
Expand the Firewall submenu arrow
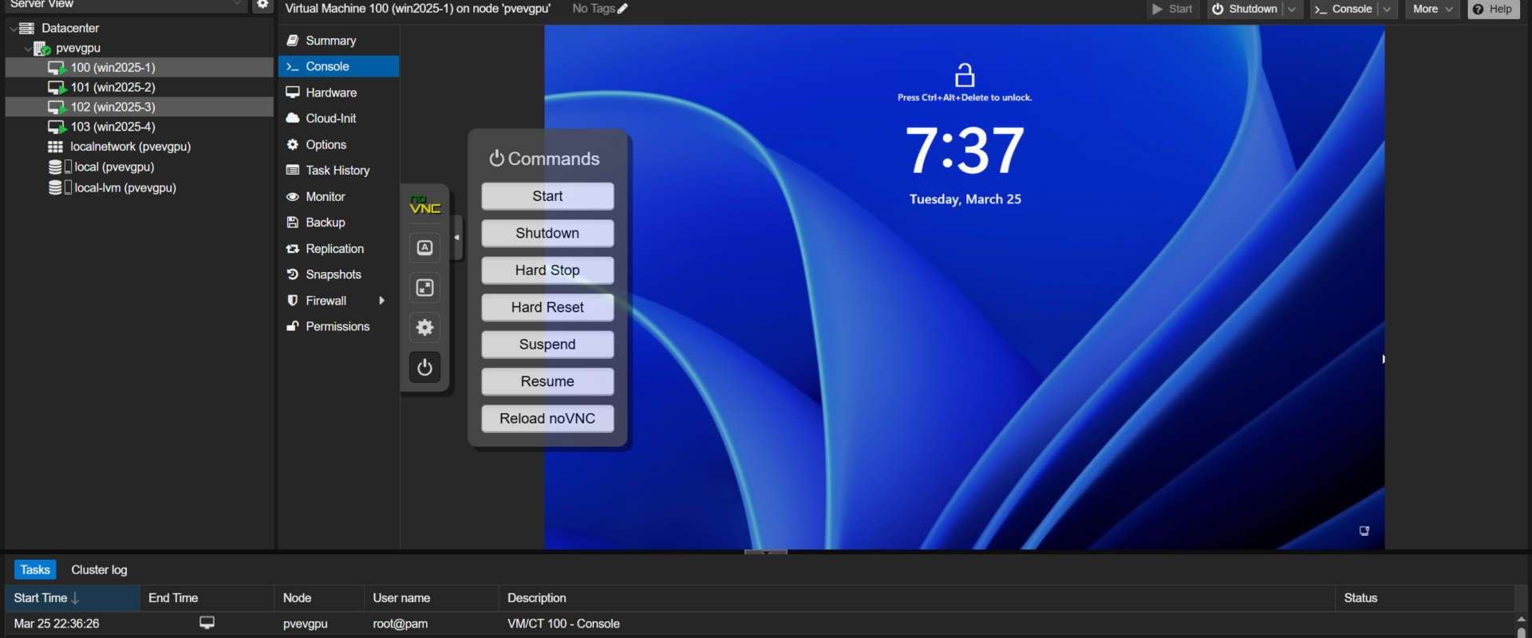point(382,301)
